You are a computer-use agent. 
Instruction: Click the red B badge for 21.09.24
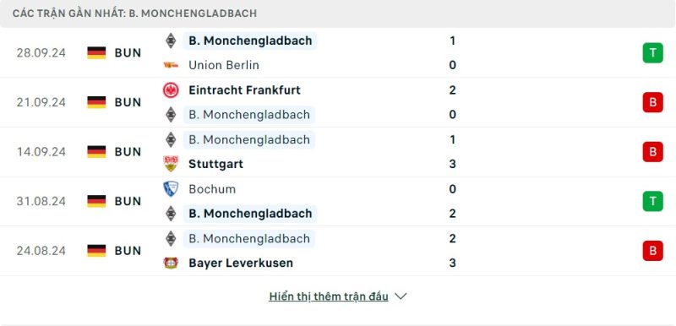coord(652,102)
